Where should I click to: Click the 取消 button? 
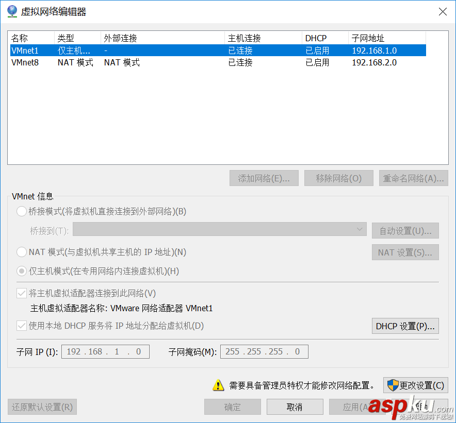pyautogui.click(x=295, y=407)
